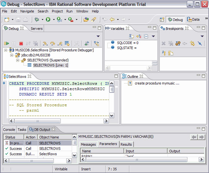The image size is (209, 173).
Task: Switch to the Console tab
Action: point(9,129)
